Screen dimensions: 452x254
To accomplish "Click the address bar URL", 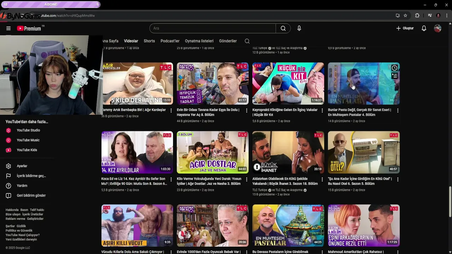I will [x=66, y=16].
